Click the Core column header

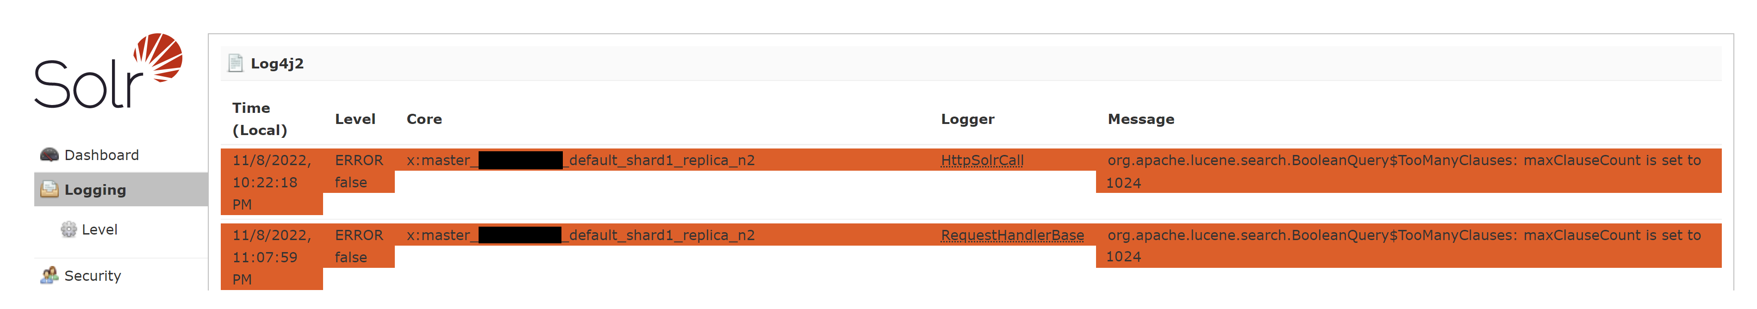[x=424, y=119]
